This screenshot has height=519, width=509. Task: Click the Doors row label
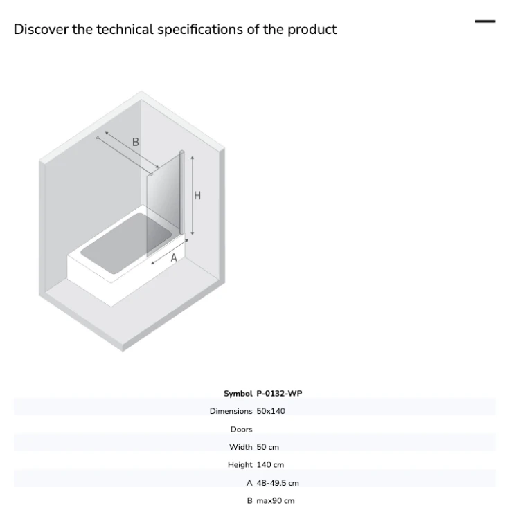pos(242,429)
